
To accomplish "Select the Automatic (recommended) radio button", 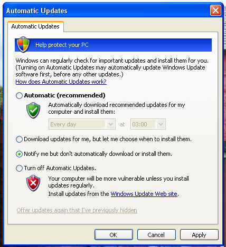I will (x=19, y=96).
